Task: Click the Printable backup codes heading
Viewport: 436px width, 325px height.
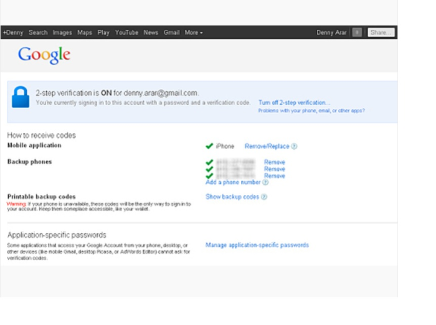Action: tap(42, 196)
